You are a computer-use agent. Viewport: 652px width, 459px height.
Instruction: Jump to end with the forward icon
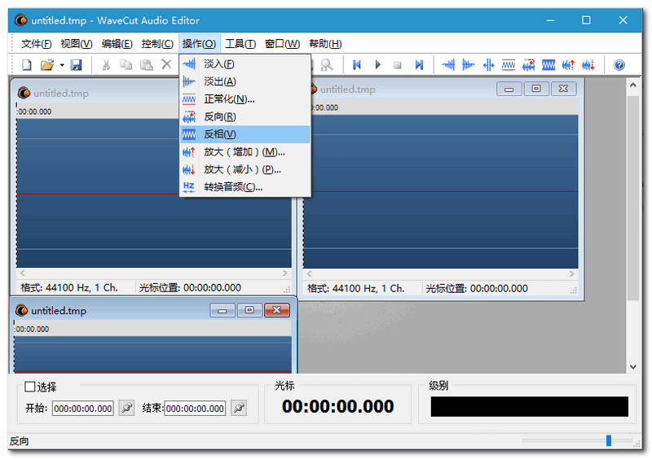click(x=419, y=65)
